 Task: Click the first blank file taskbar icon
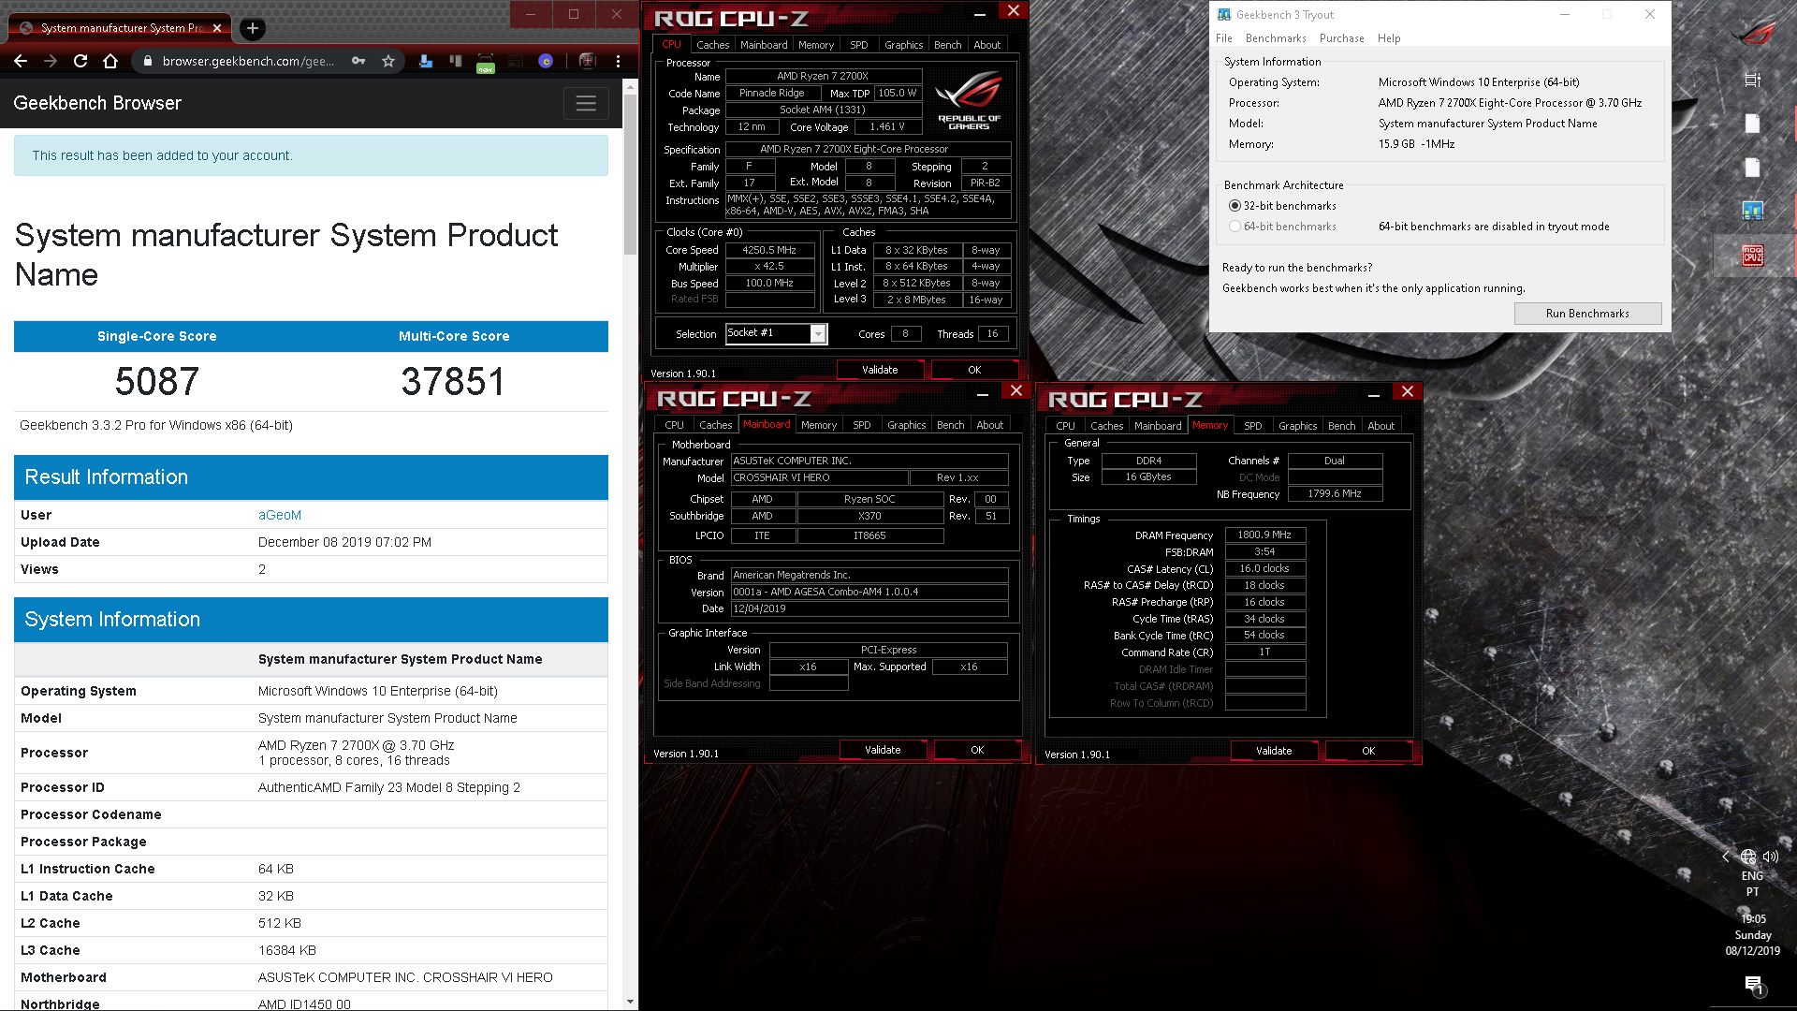click(x=1753, y=124)
